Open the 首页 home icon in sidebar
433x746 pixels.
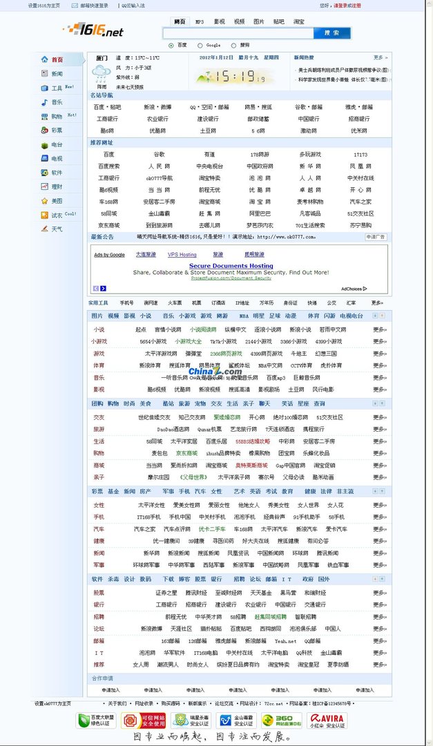point(44,59)
